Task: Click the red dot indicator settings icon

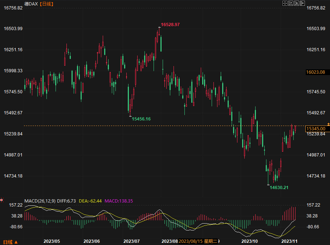Action: tap(2, 200)
